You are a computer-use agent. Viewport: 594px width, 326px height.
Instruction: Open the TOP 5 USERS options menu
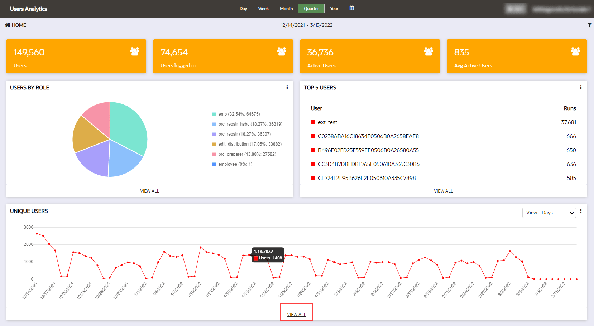581,87
